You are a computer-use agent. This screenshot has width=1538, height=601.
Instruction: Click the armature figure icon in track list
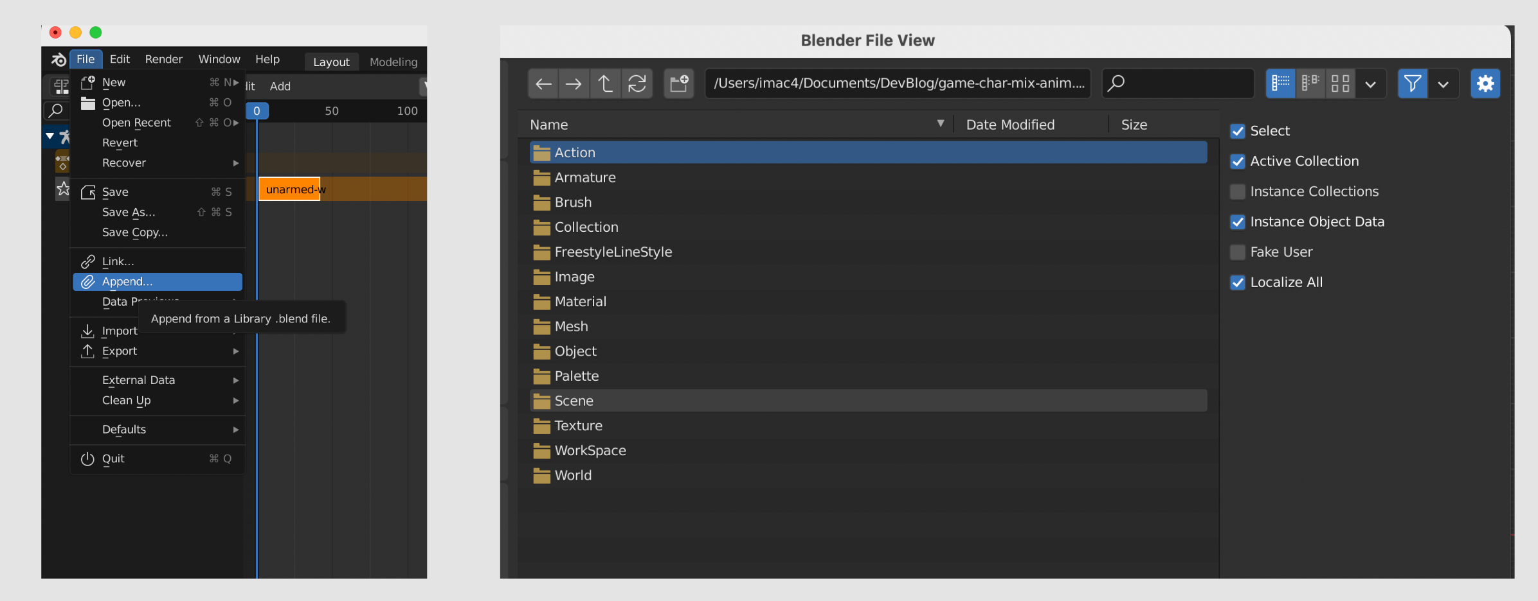coord(64,136)
